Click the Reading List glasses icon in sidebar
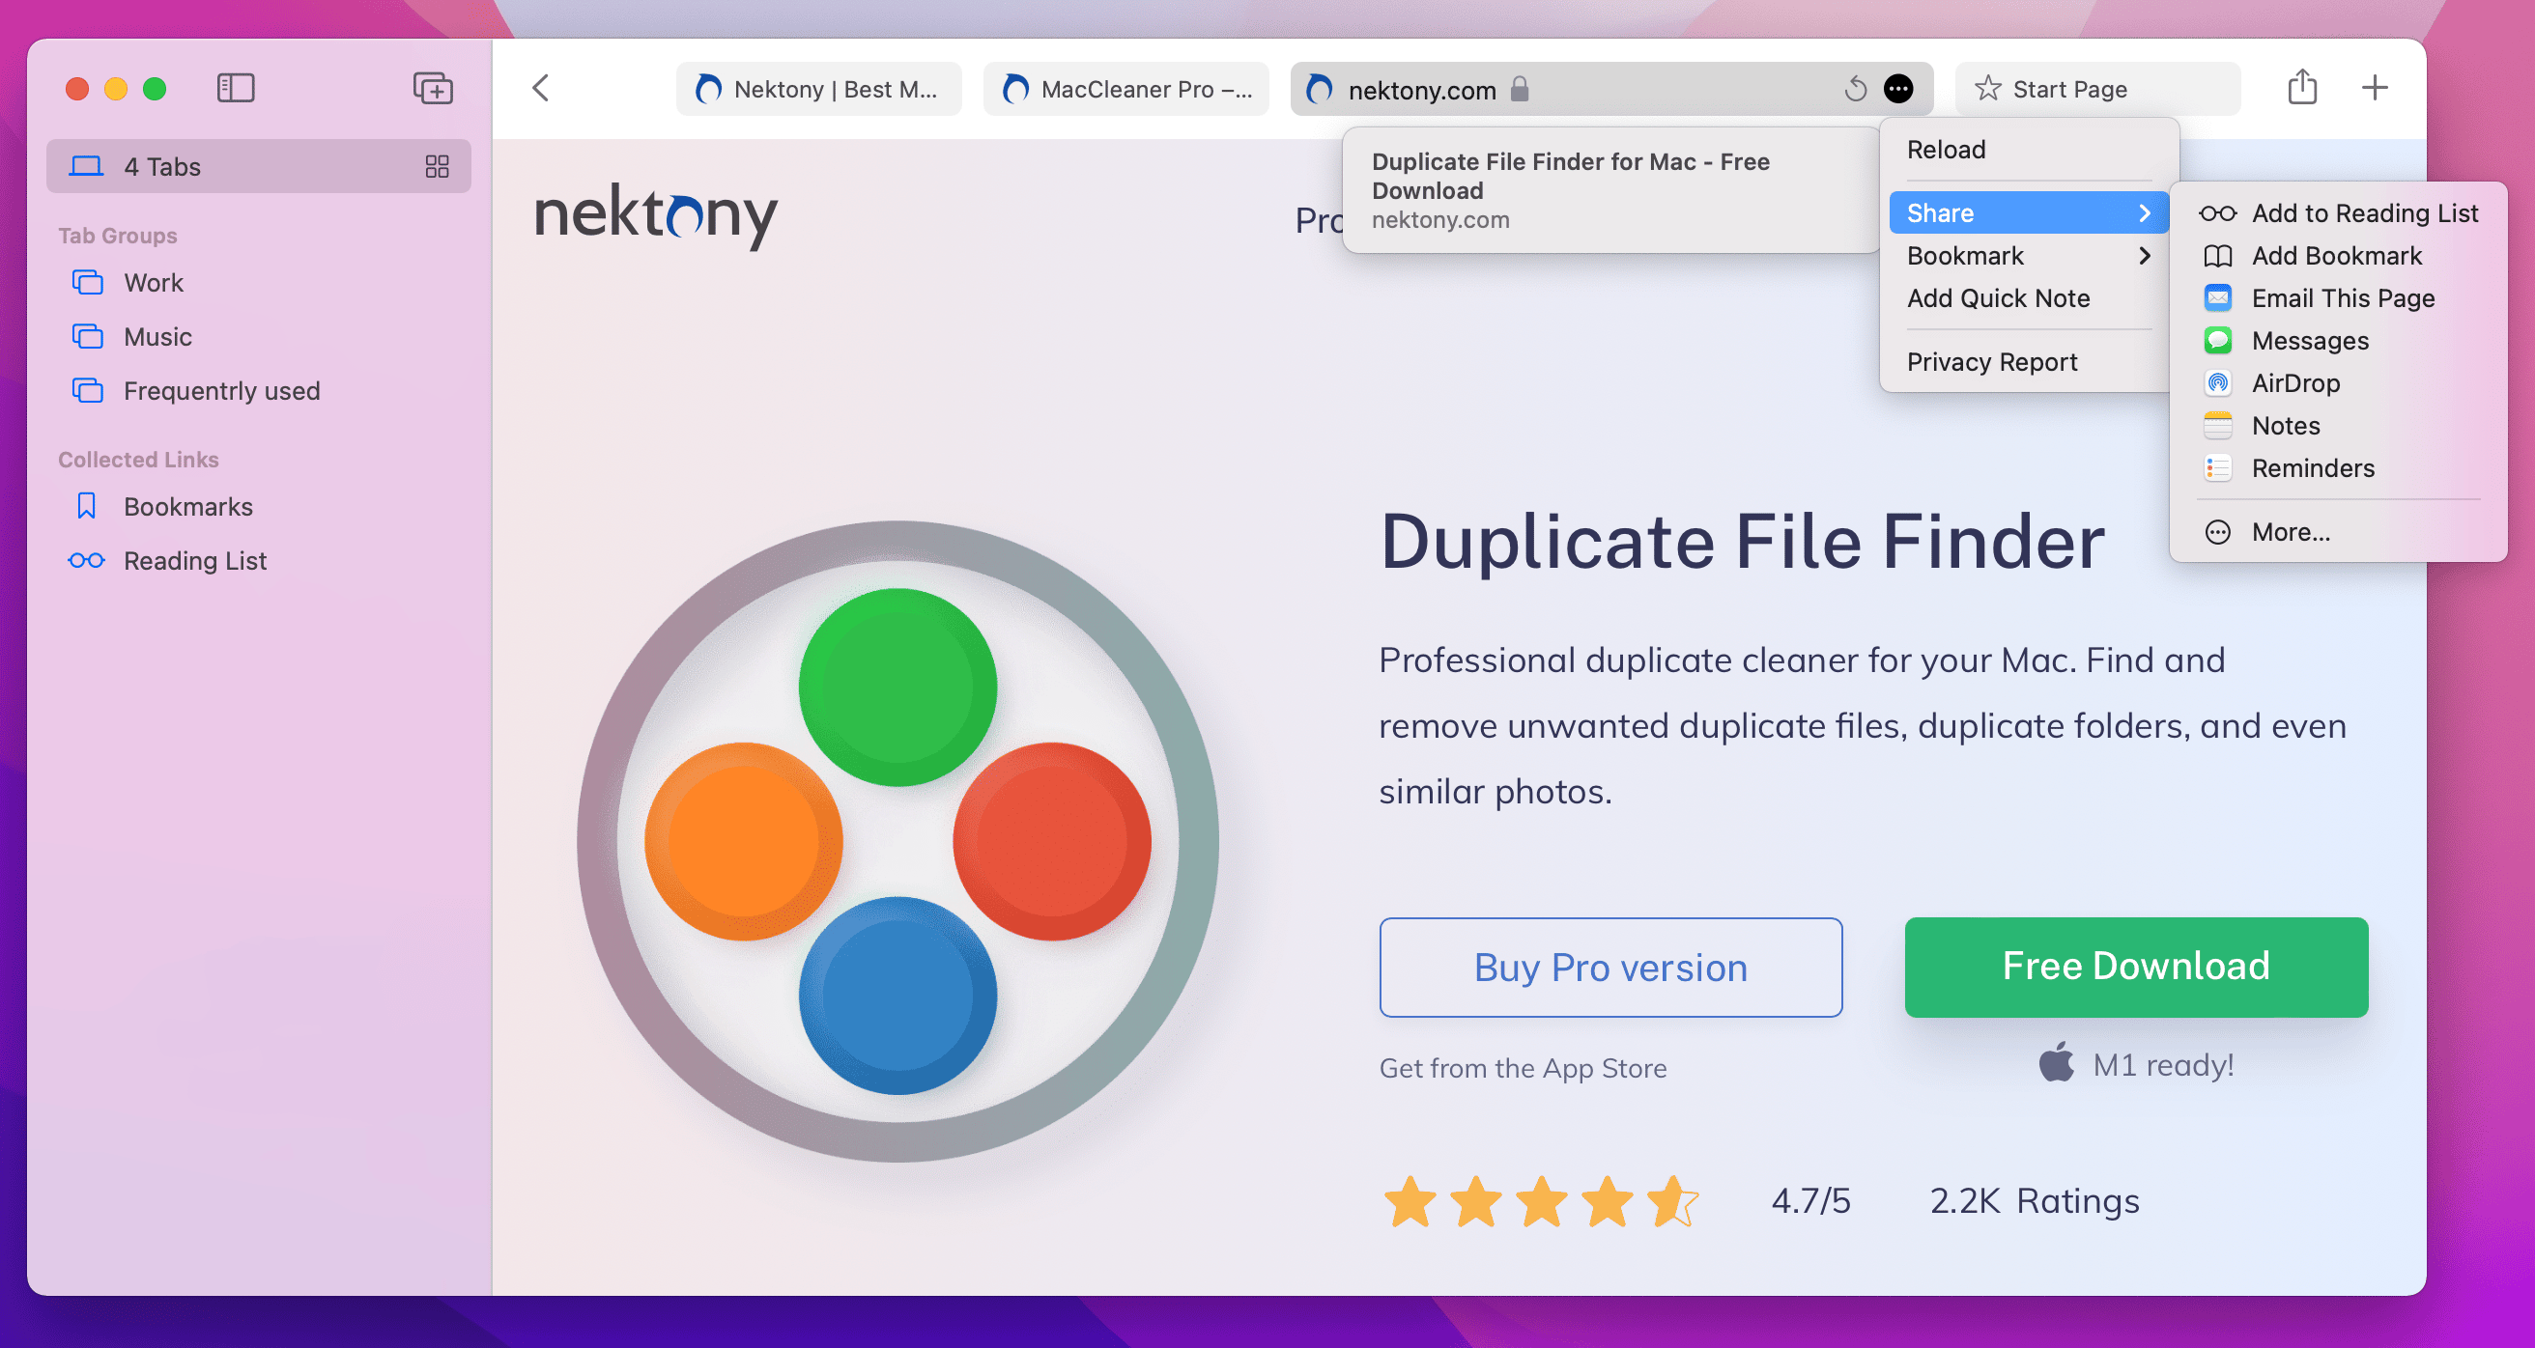The height and width of the screenshot is (1348, 2535). (x=87, y=560)
